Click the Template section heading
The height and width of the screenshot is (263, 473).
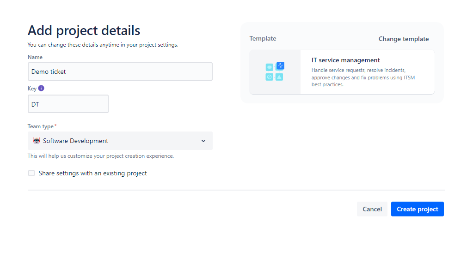[x=263, y=39]
